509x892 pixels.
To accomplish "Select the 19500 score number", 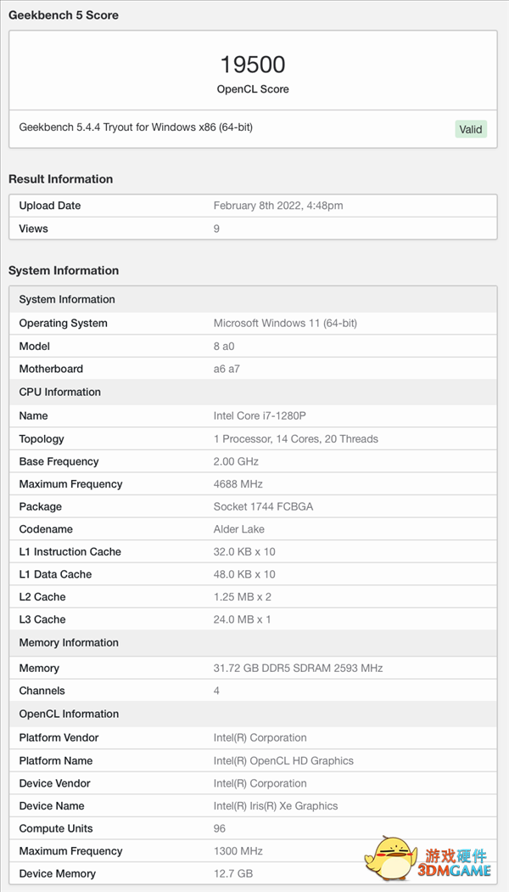I will (x=253, y=65).
